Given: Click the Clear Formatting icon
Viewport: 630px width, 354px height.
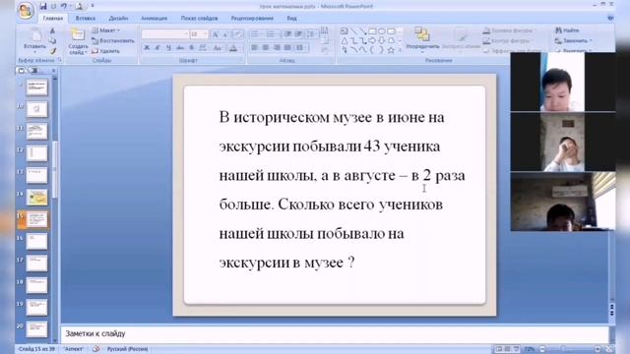Looking at the screenshot, I should [238, 34].
